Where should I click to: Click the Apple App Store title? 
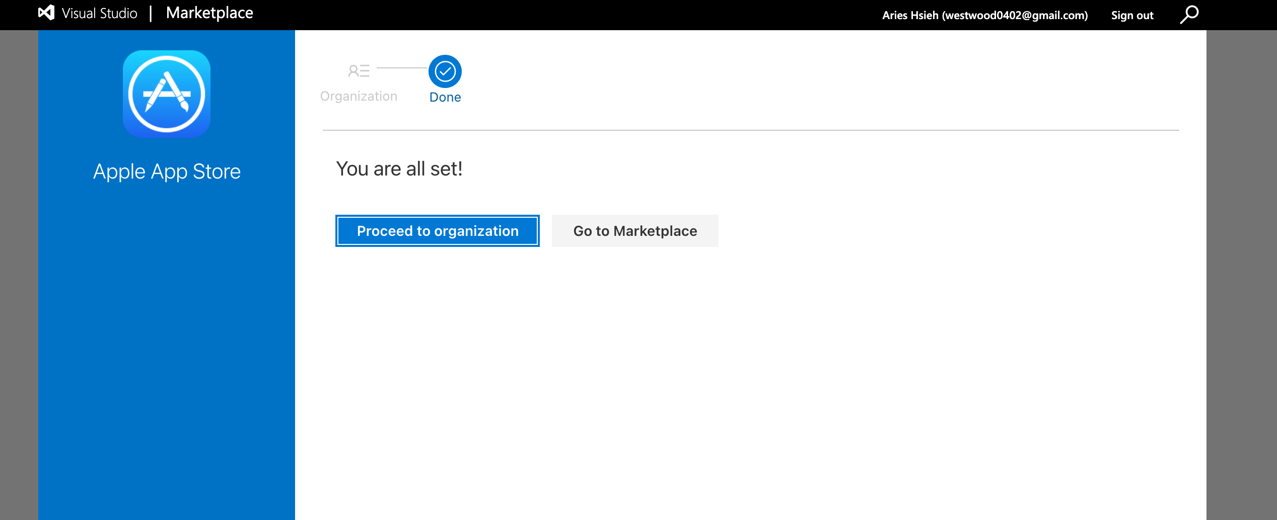[x=167, y=171]
